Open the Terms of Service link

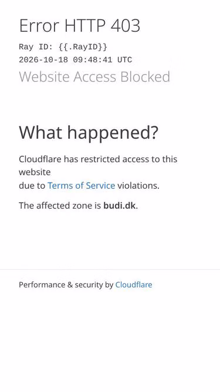[81, 186]
